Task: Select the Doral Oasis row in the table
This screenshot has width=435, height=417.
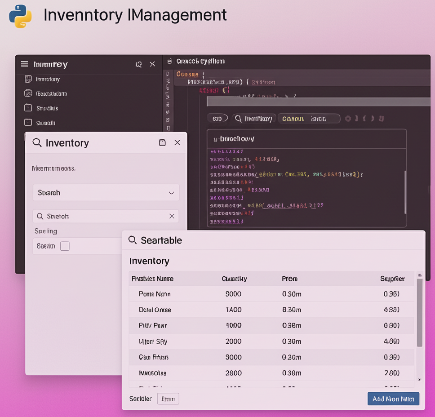Action: (x=270, y=310)
